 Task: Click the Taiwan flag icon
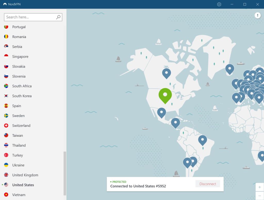click(x=6, y=135)
